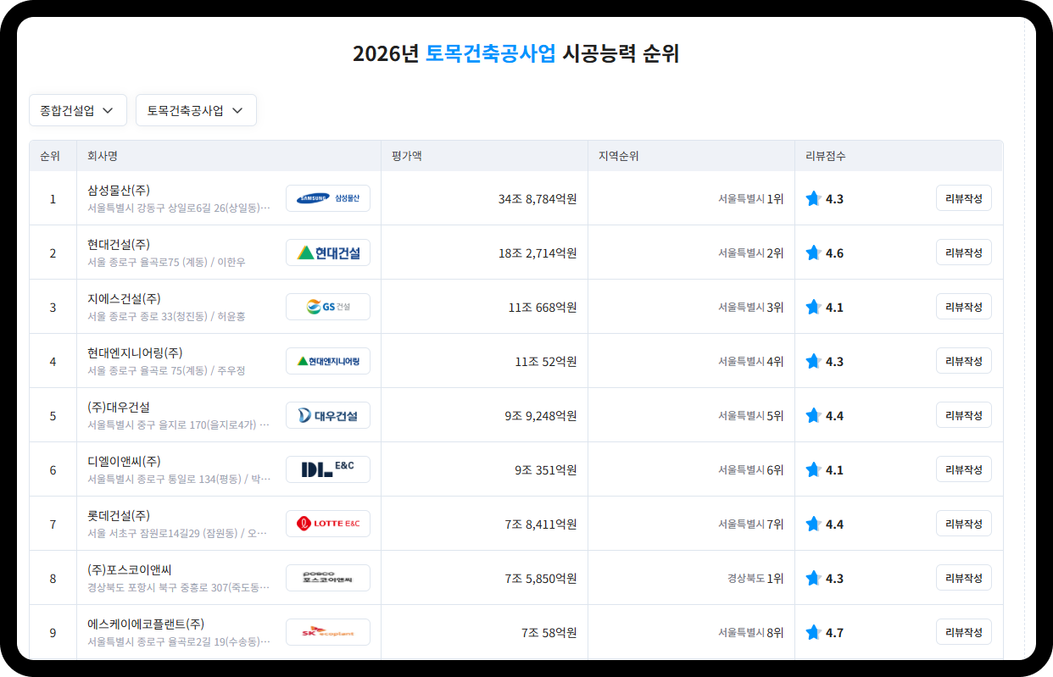Click the 대우건설 logo image
Image resolution: width=1053 pixels, height=677 pixels.
(328, 415)
